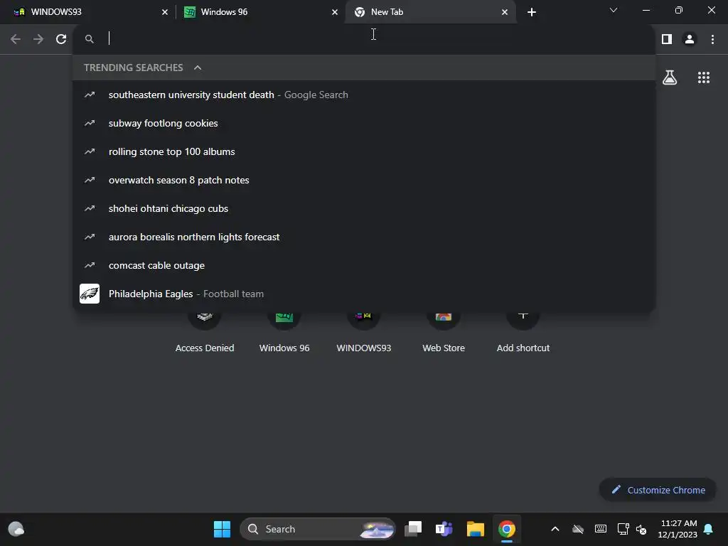Click the back navigation arrow
The image size is (728, 546).
point(16,39)
